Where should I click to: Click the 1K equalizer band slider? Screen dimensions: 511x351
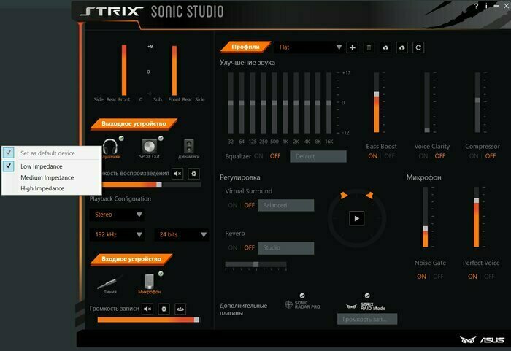[x=285, y=103]
